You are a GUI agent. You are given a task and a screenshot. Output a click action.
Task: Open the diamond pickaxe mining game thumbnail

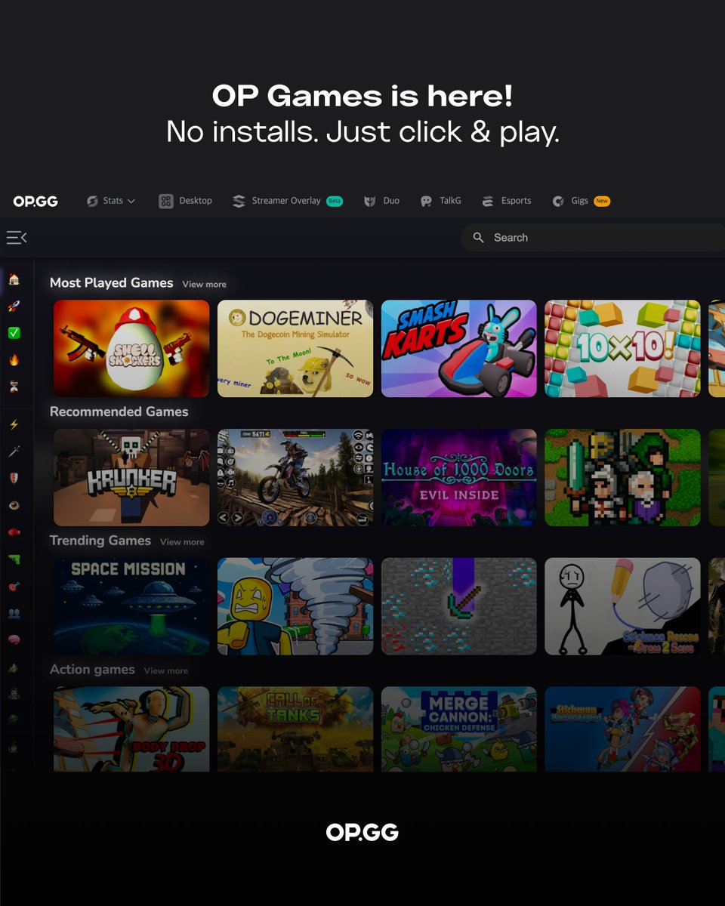[x=459, y=606]
